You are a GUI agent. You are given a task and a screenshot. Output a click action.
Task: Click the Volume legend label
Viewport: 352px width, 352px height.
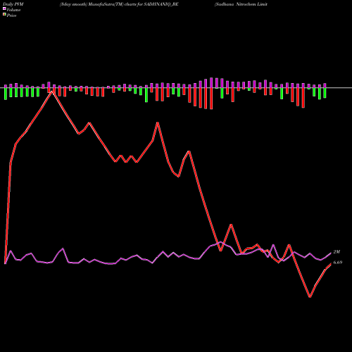[x=13, y=10]
